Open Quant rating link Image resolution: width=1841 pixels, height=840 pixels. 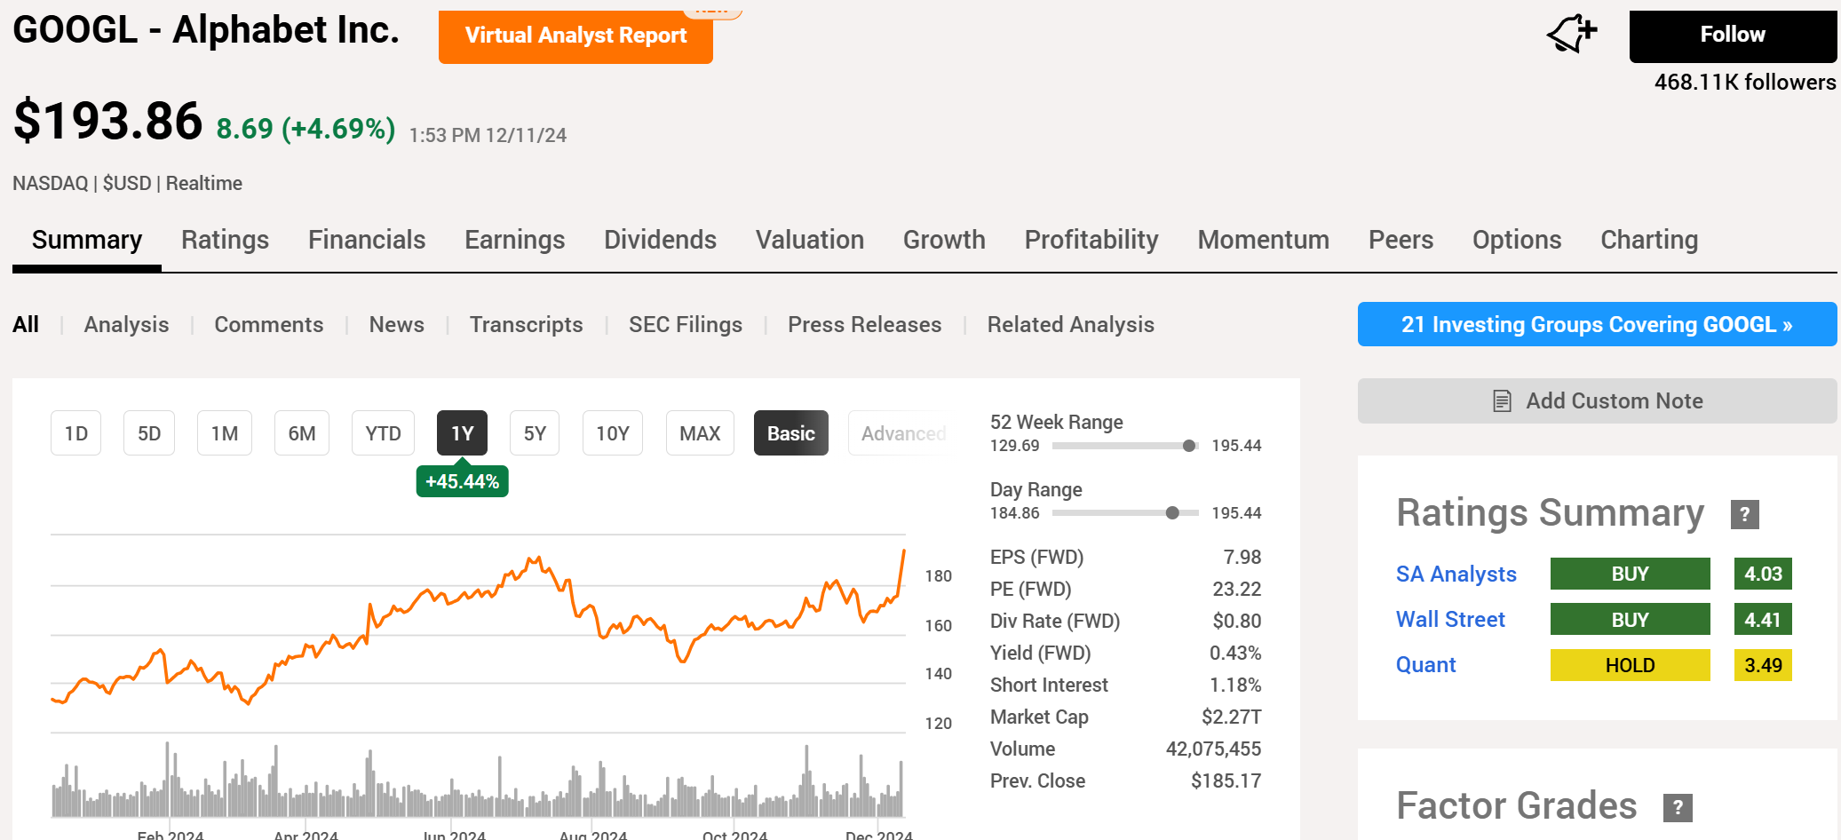click(1425, 665)
